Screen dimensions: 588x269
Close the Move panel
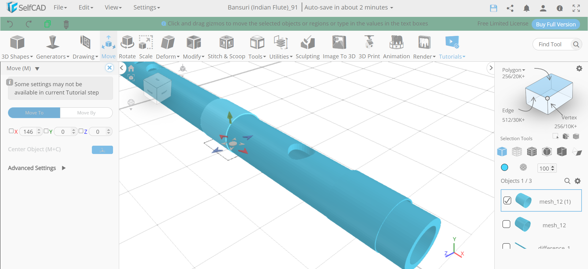(x=109, y=68)
